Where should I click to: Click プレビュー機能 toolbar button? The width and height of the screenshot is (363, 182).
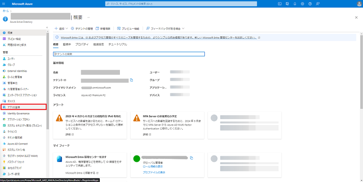coord(128,29)
